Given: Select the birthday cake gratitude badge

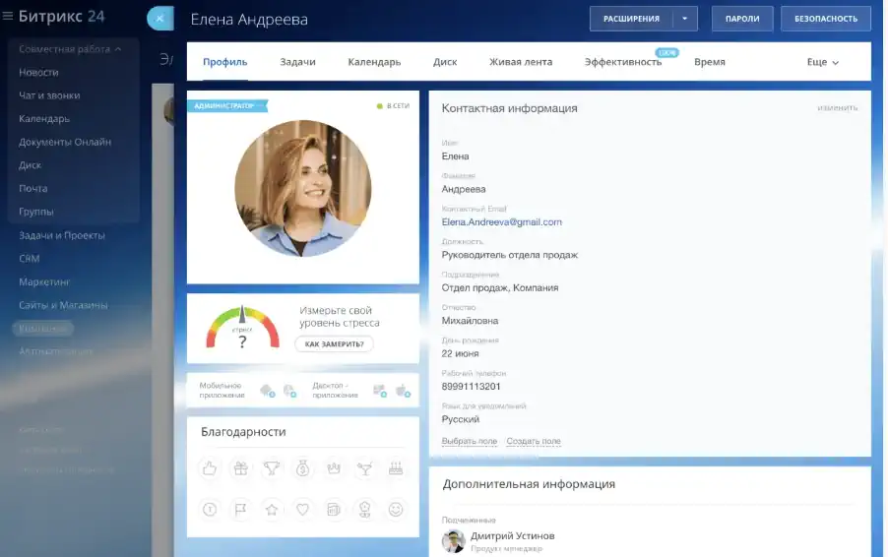Looking at the screenshot, I should click(396, 468).
